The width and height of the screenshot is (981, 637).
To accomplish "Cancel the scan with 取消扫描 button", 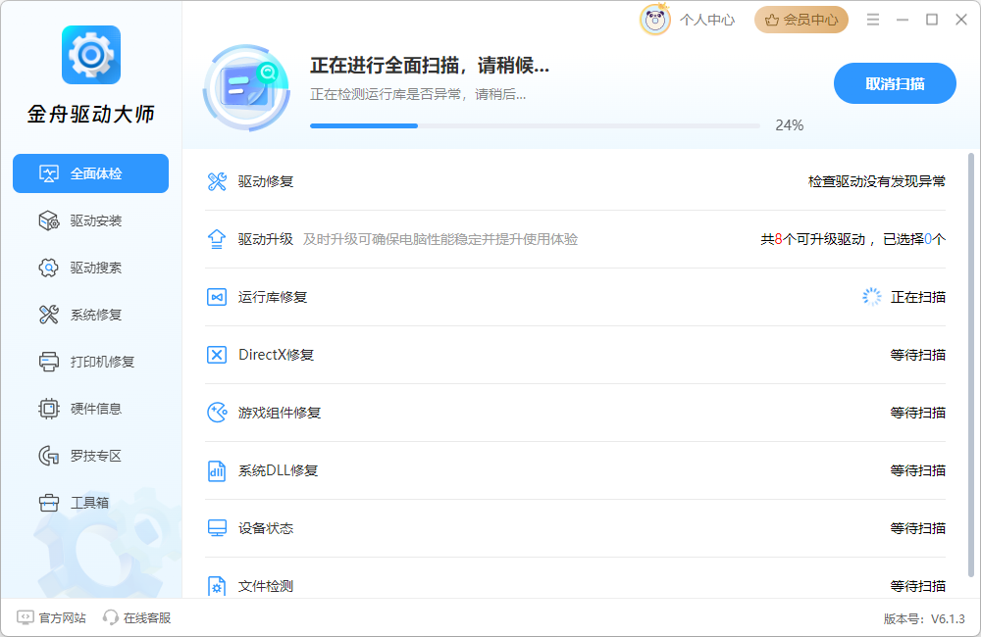I will click(x=895, y=83).
